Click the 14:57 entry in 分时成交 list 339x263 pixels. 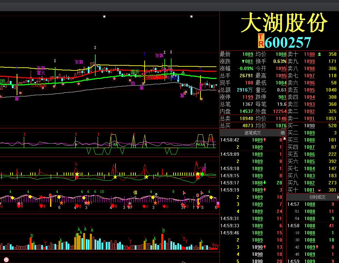(x=293, y=204)
